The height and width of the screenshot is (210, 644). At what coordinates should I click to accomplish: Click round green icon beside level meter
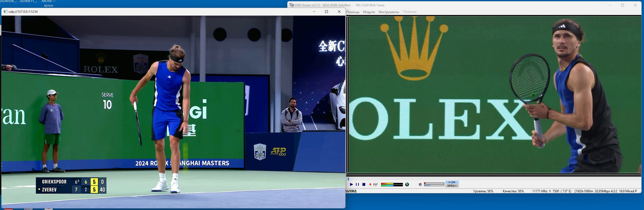click(407, 184)
